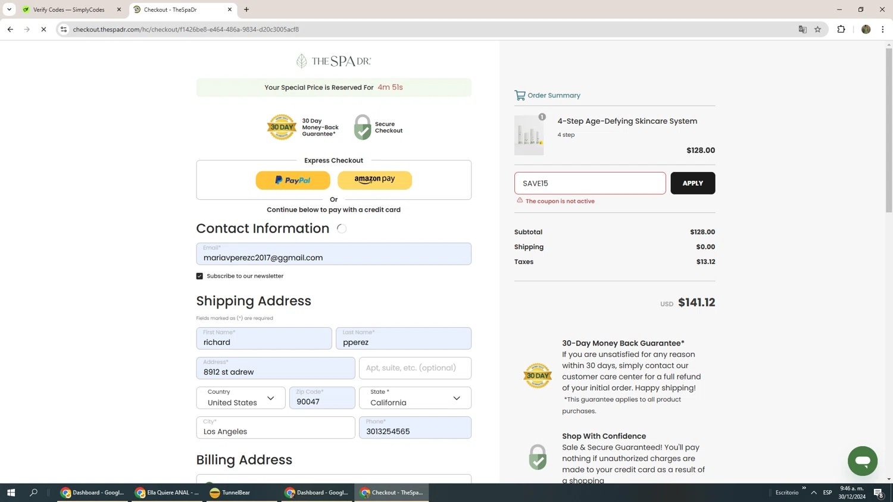
Task: Open tab search dropdown arrow
Action: click(9, 10)
